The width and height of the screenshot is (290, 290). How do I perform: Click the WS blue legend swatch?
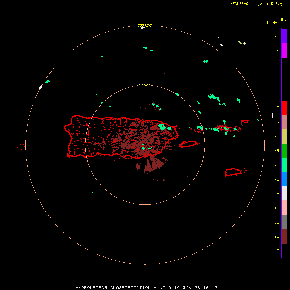pos(285,179)
